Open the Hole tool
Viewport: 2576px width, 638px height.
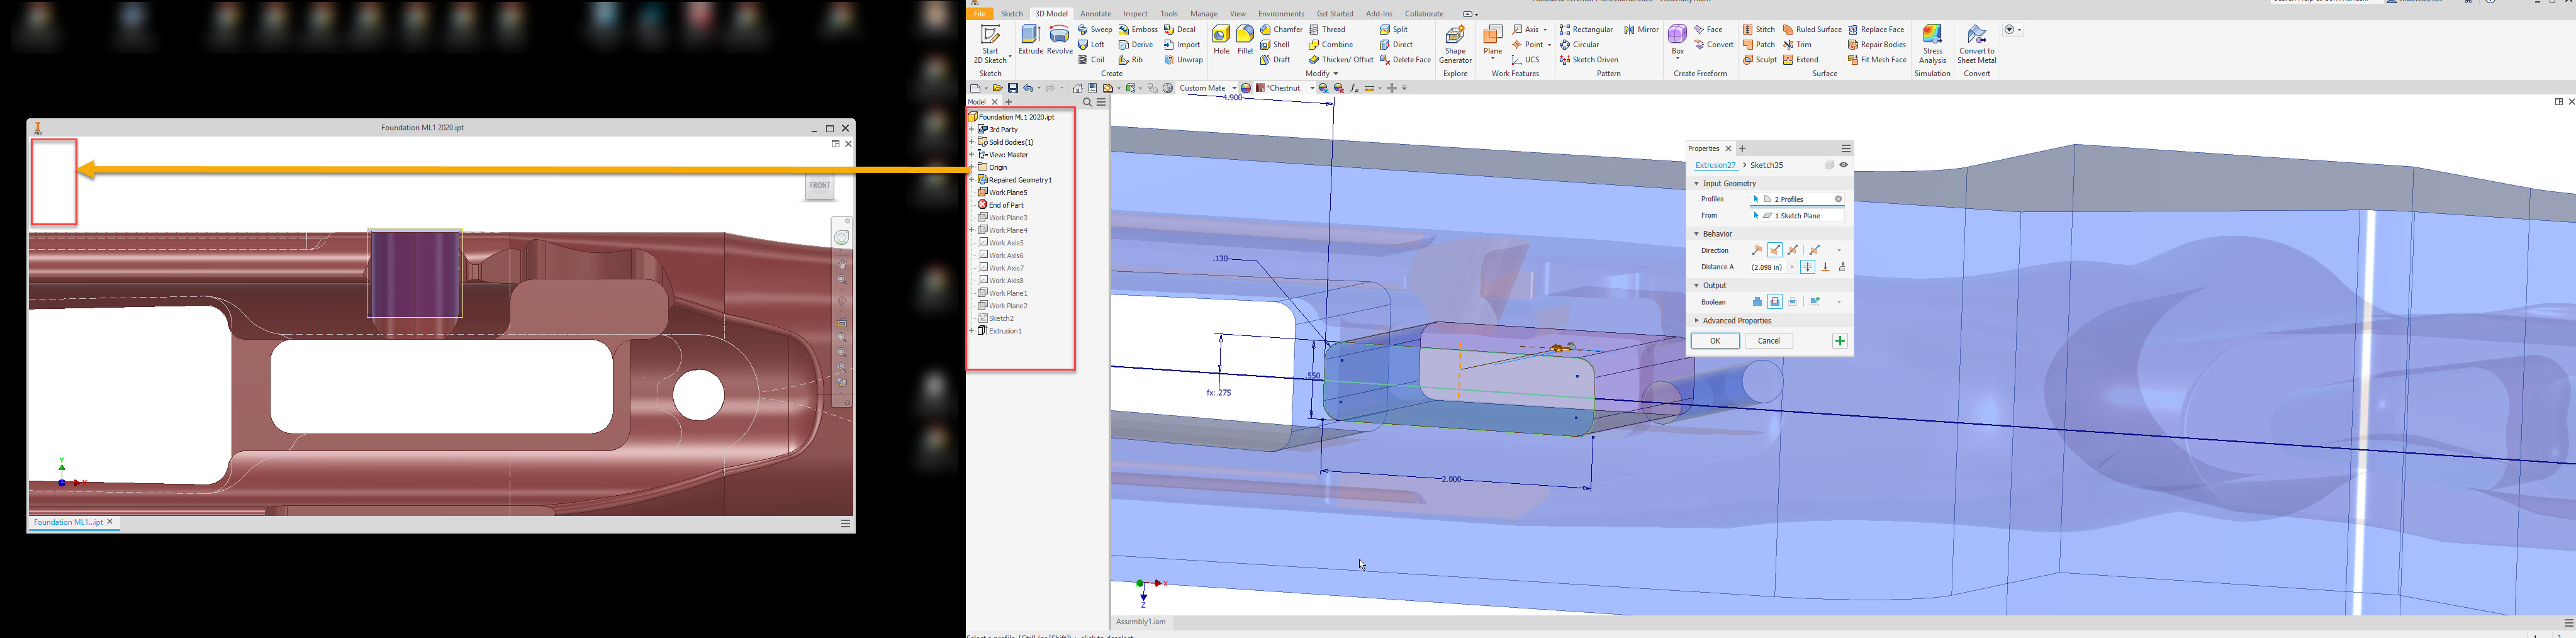pos(1221,40)
